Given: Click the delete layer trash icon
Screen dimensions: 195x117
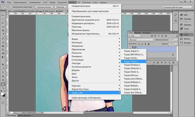Looking at the screenshot, I should coord(173,63).
